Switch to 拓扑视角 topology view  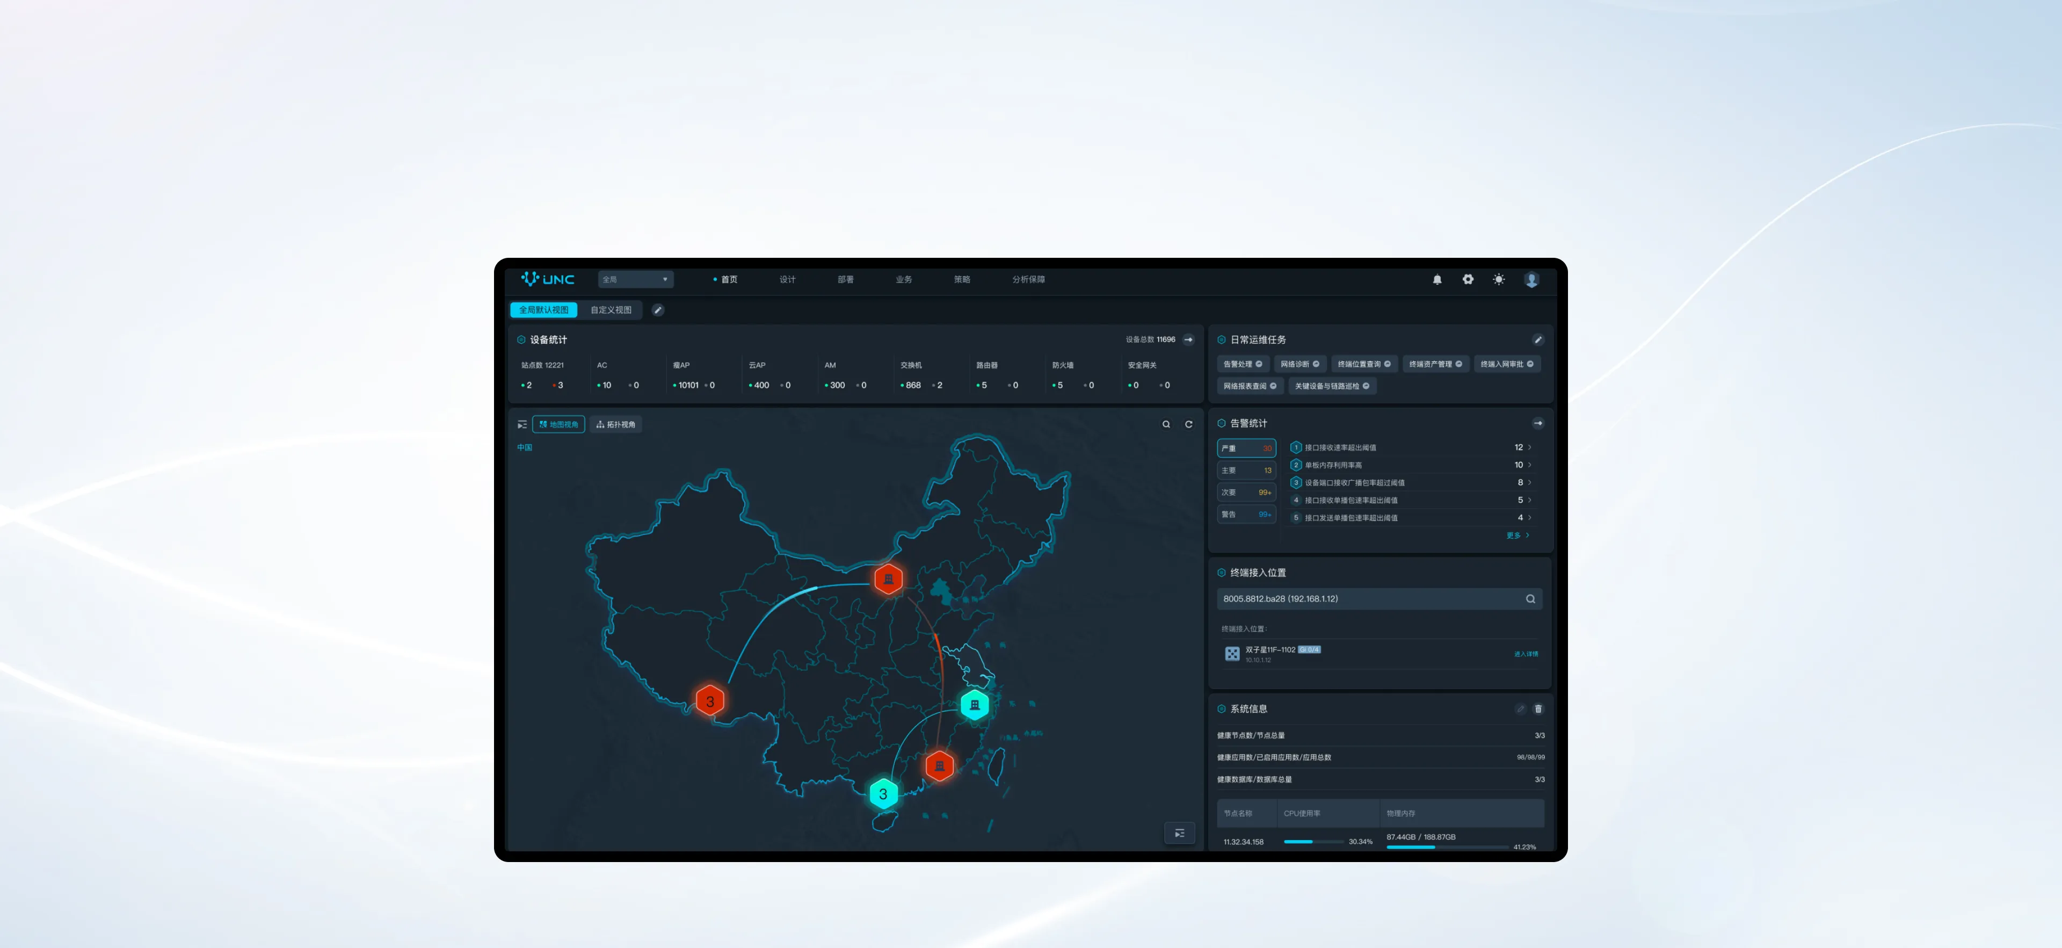click(x=615, y=424)
